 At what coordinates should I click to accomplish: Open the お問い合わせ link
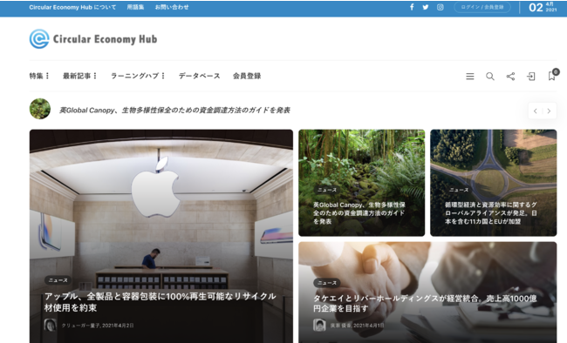[172, 7]
